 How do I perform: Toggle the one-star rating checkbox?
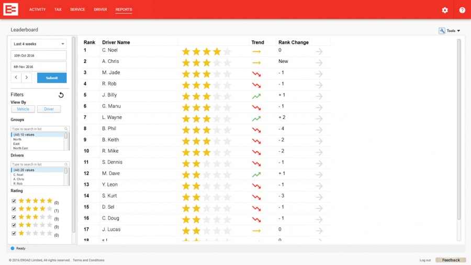(14, 233)
